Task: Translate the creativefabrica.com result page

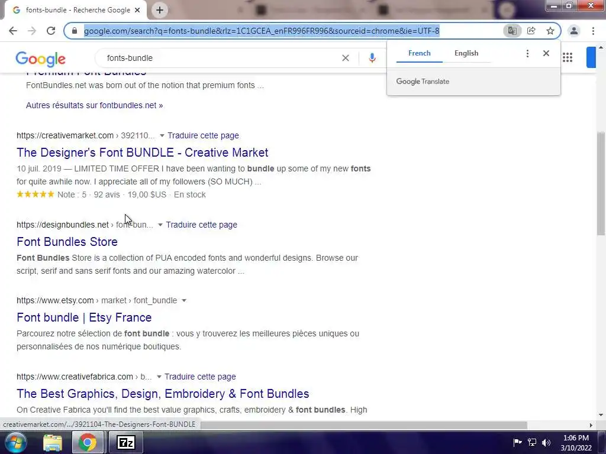Action: coord(200,377)
